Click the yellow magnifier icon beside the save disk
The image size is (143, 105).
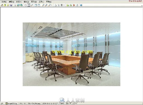pyautogui.click(x=8, y=5)
